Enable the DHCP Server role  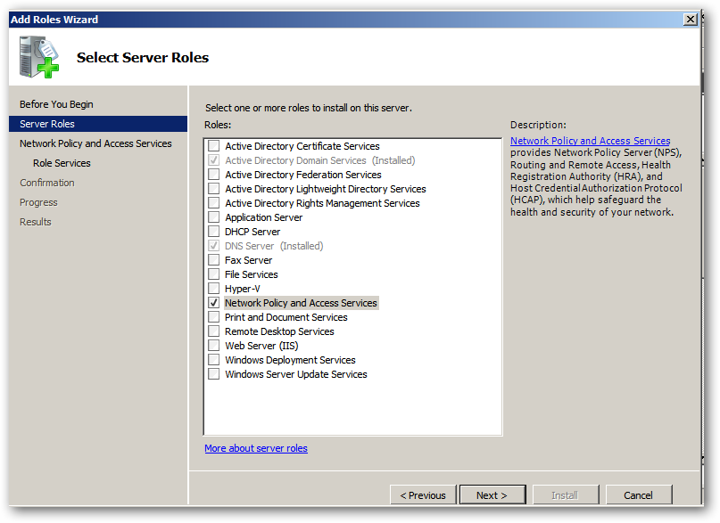click(213, 232)
